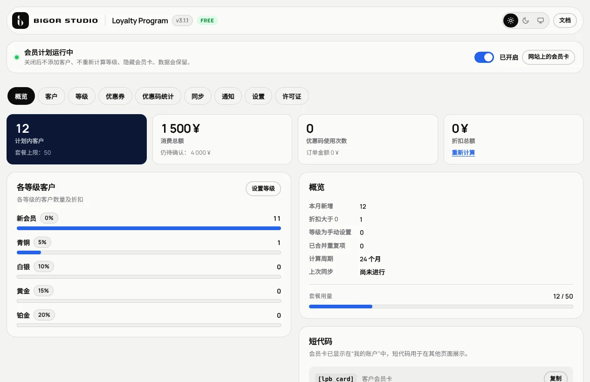
Task: Click the 新会员 level progress bar
Action: [149, 228]
